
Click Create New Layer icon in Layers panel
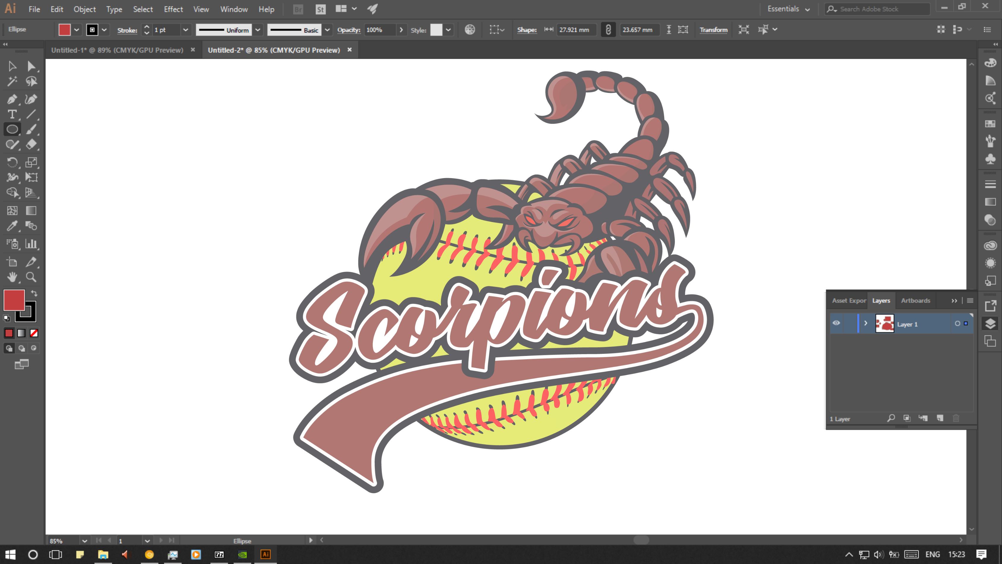(940, 418)
